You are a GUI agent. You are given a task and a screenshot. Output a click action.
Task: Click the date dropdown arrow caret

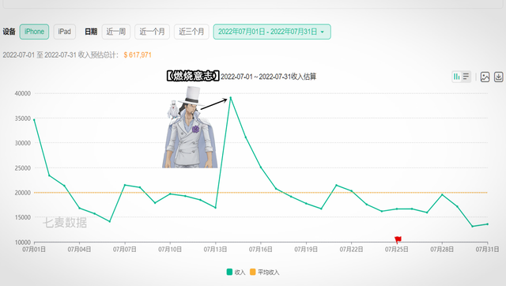pyautogui.click(x=322, y=32)
